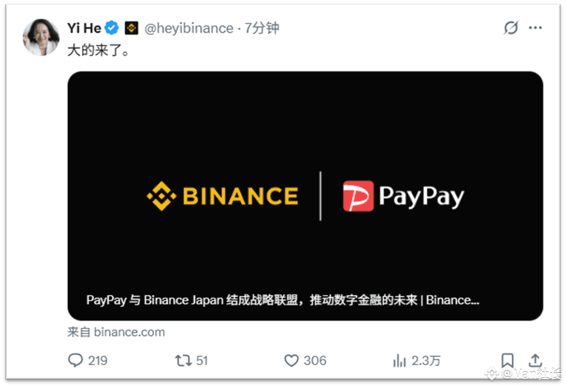
Task: Click the card headline about PayPay alliance
Action: pos(282,300)
